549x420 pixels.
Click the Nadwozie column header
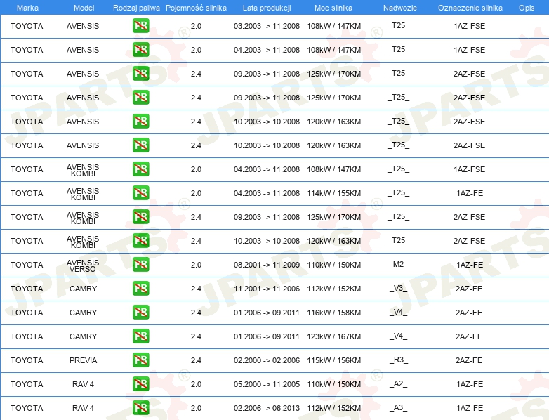click(x=400, y=8)
